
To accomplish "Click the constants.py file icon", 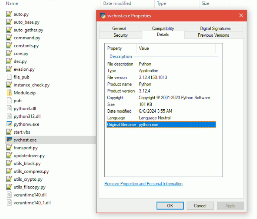I will click(9, 45).
